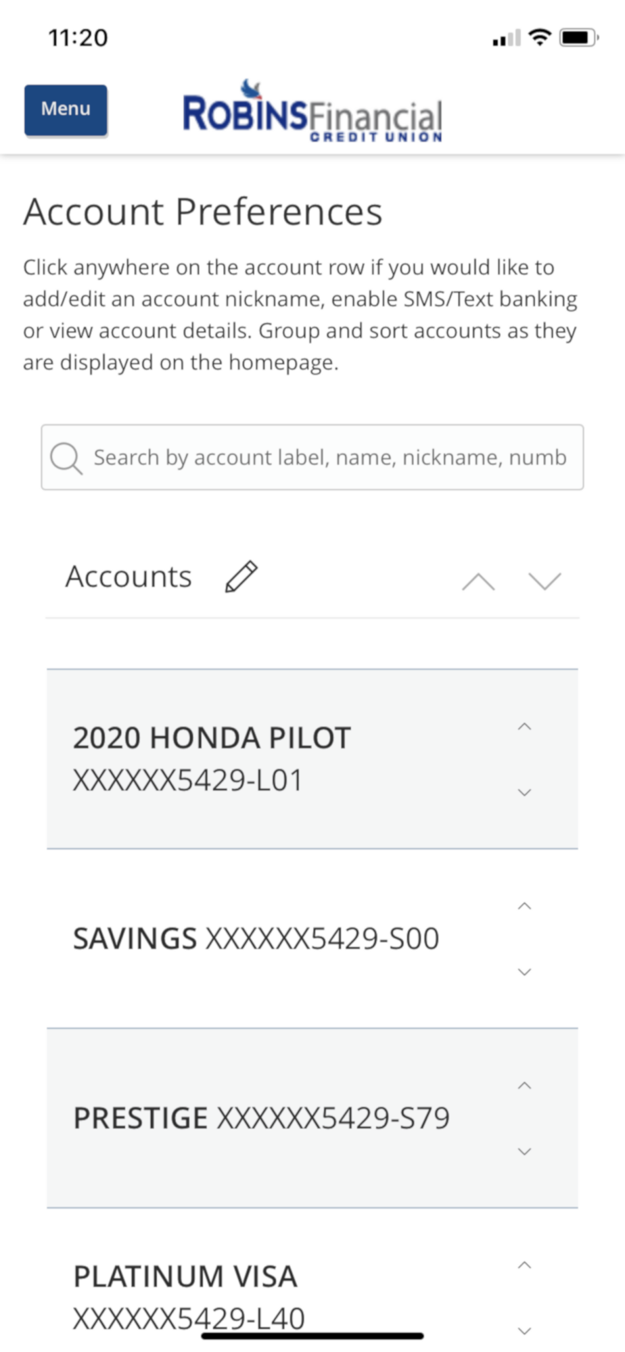Click the search magnifier icon
This screenshot has height=1352, width=625.
[x=66, y=458]
